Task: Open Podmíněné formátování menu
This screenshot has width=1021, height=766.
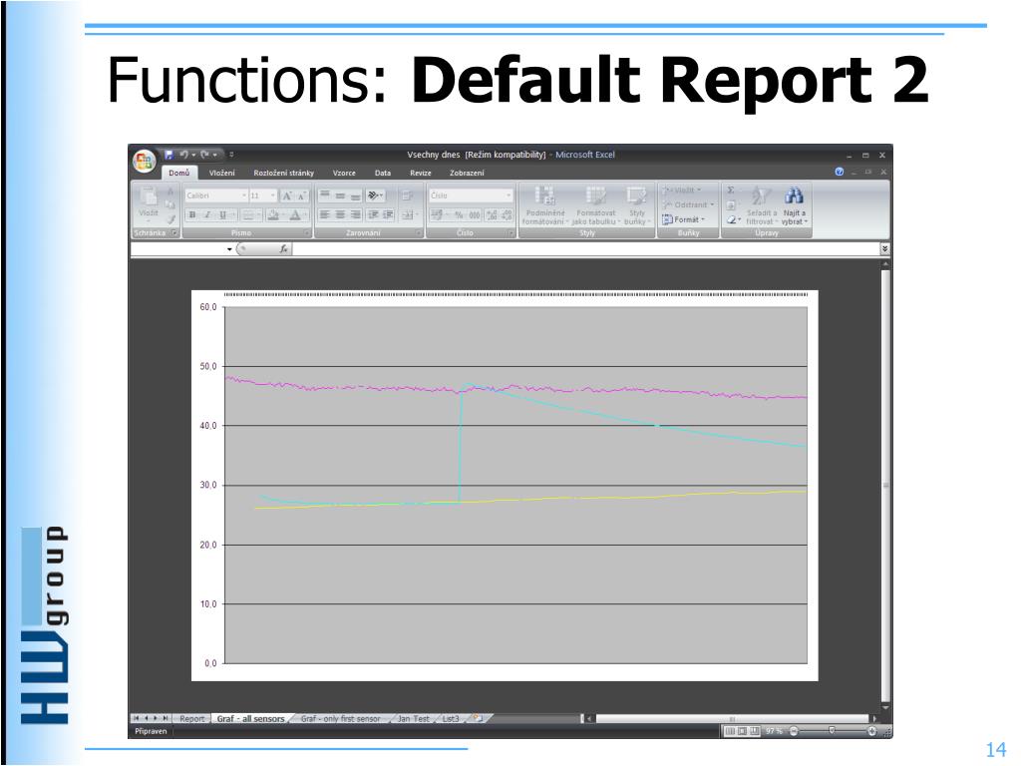Action: [545, 205]
